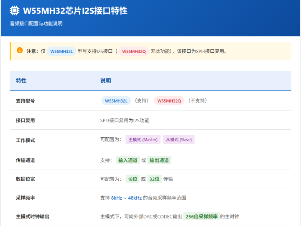Click the 输出通道 green tag
Image resolution: width=301 pixels, height=226 pixels.
(x=159, y=160)
